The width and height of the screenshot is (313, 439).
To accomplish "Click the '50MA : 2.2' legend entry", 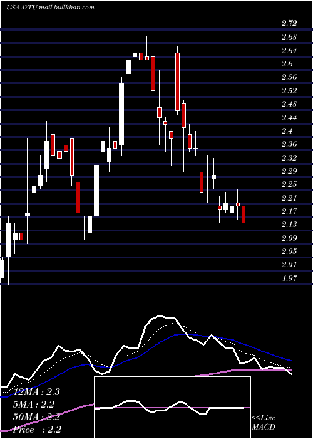I will tap(36, 417).
